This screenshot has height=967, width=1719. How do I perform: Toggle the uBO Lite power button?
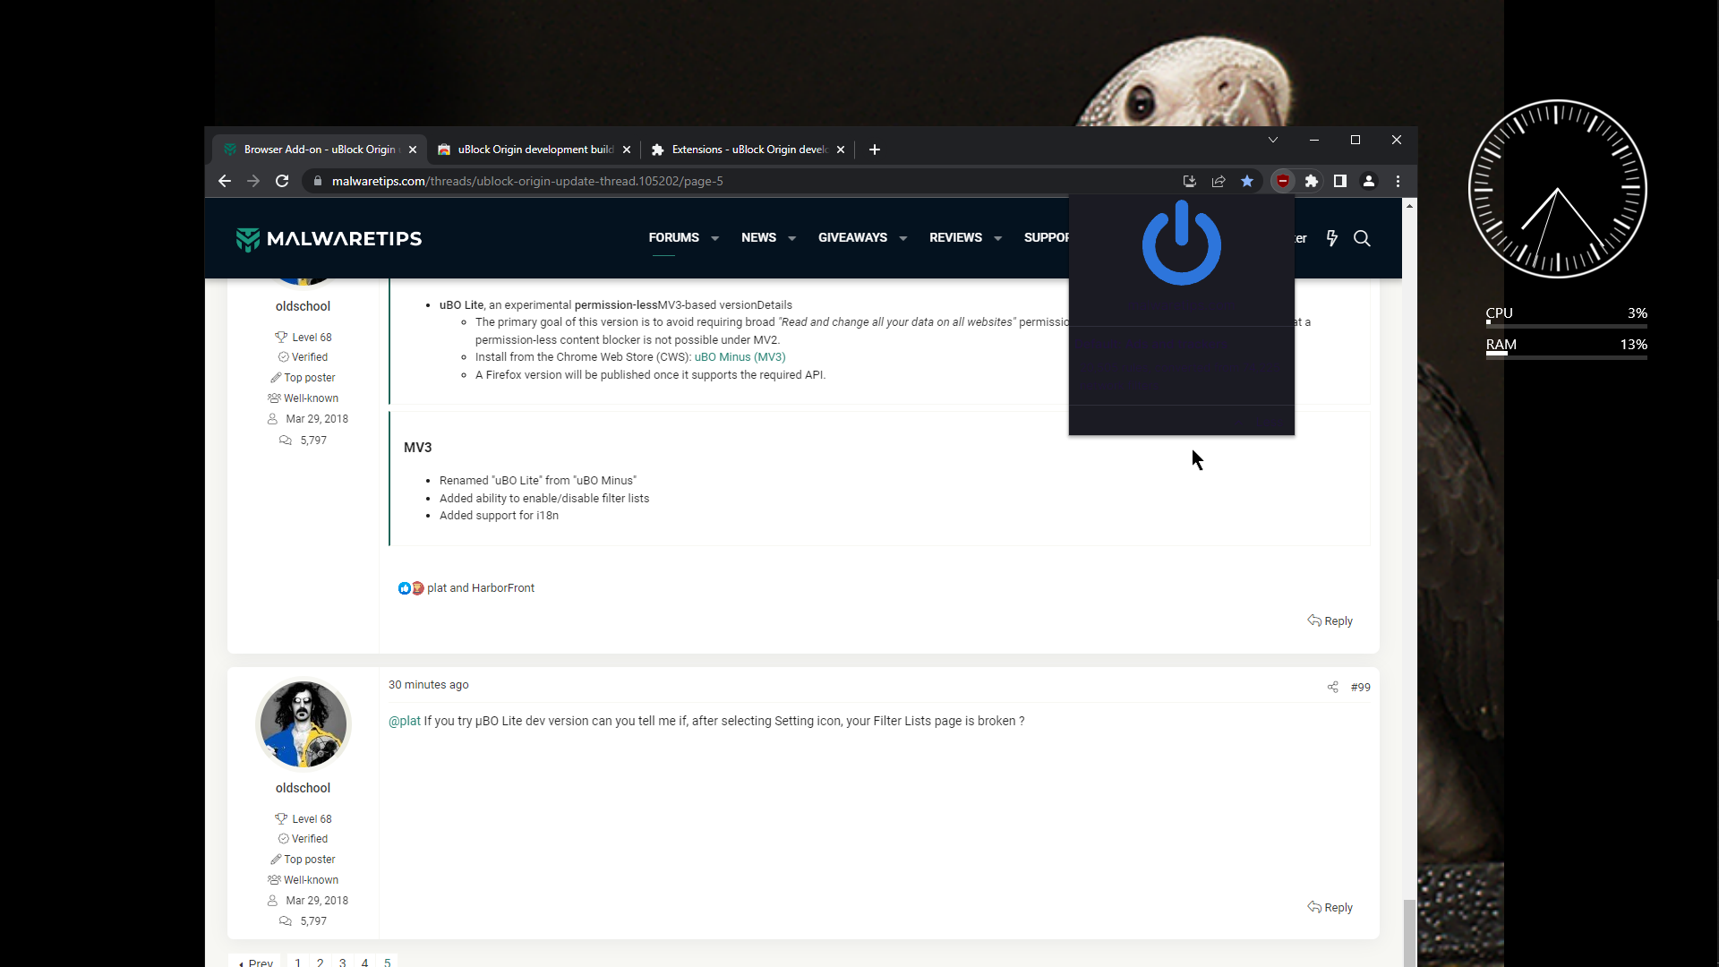click(x=1181, y=243)
